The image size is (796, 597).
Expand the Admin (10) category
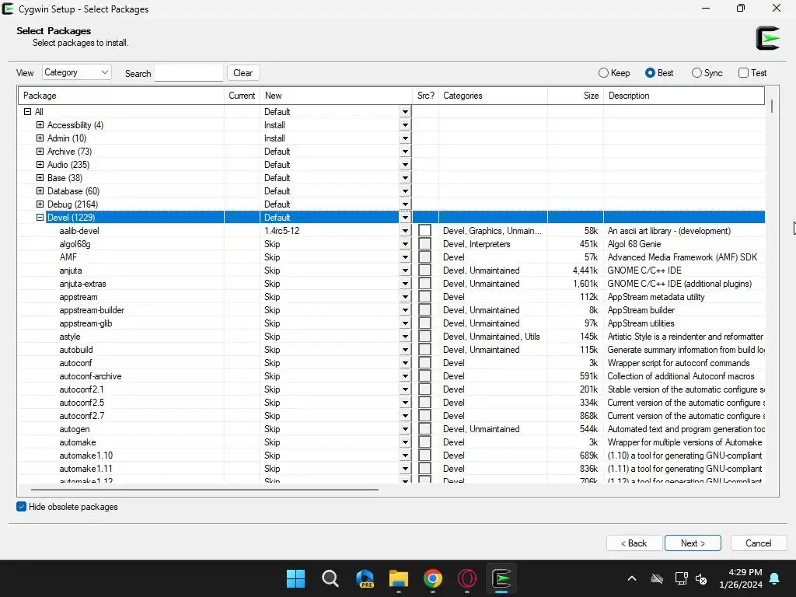pyautogui.click(x=40, y=138)
